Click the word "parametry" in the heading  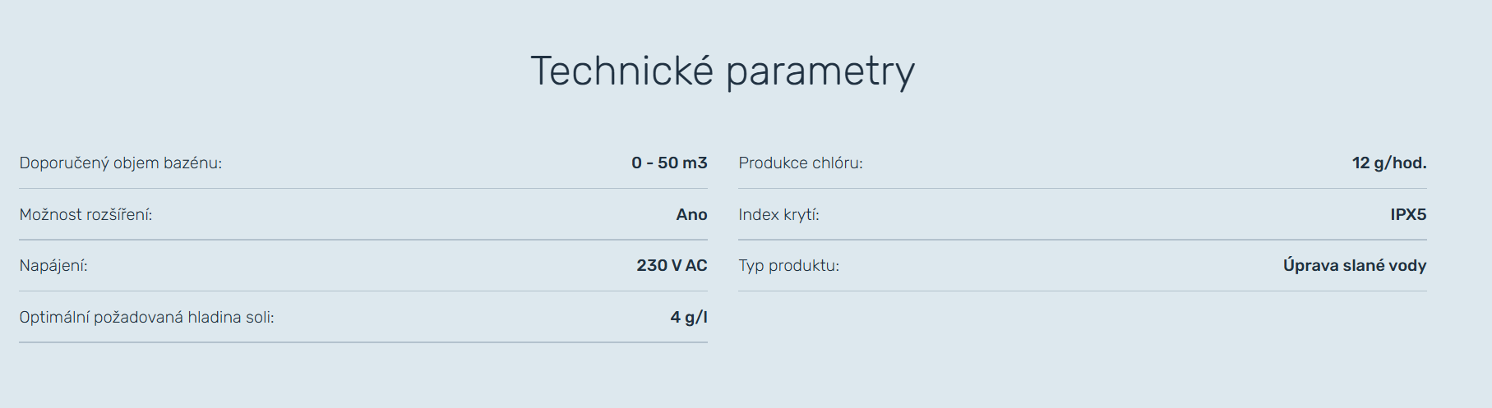[820, 72]
